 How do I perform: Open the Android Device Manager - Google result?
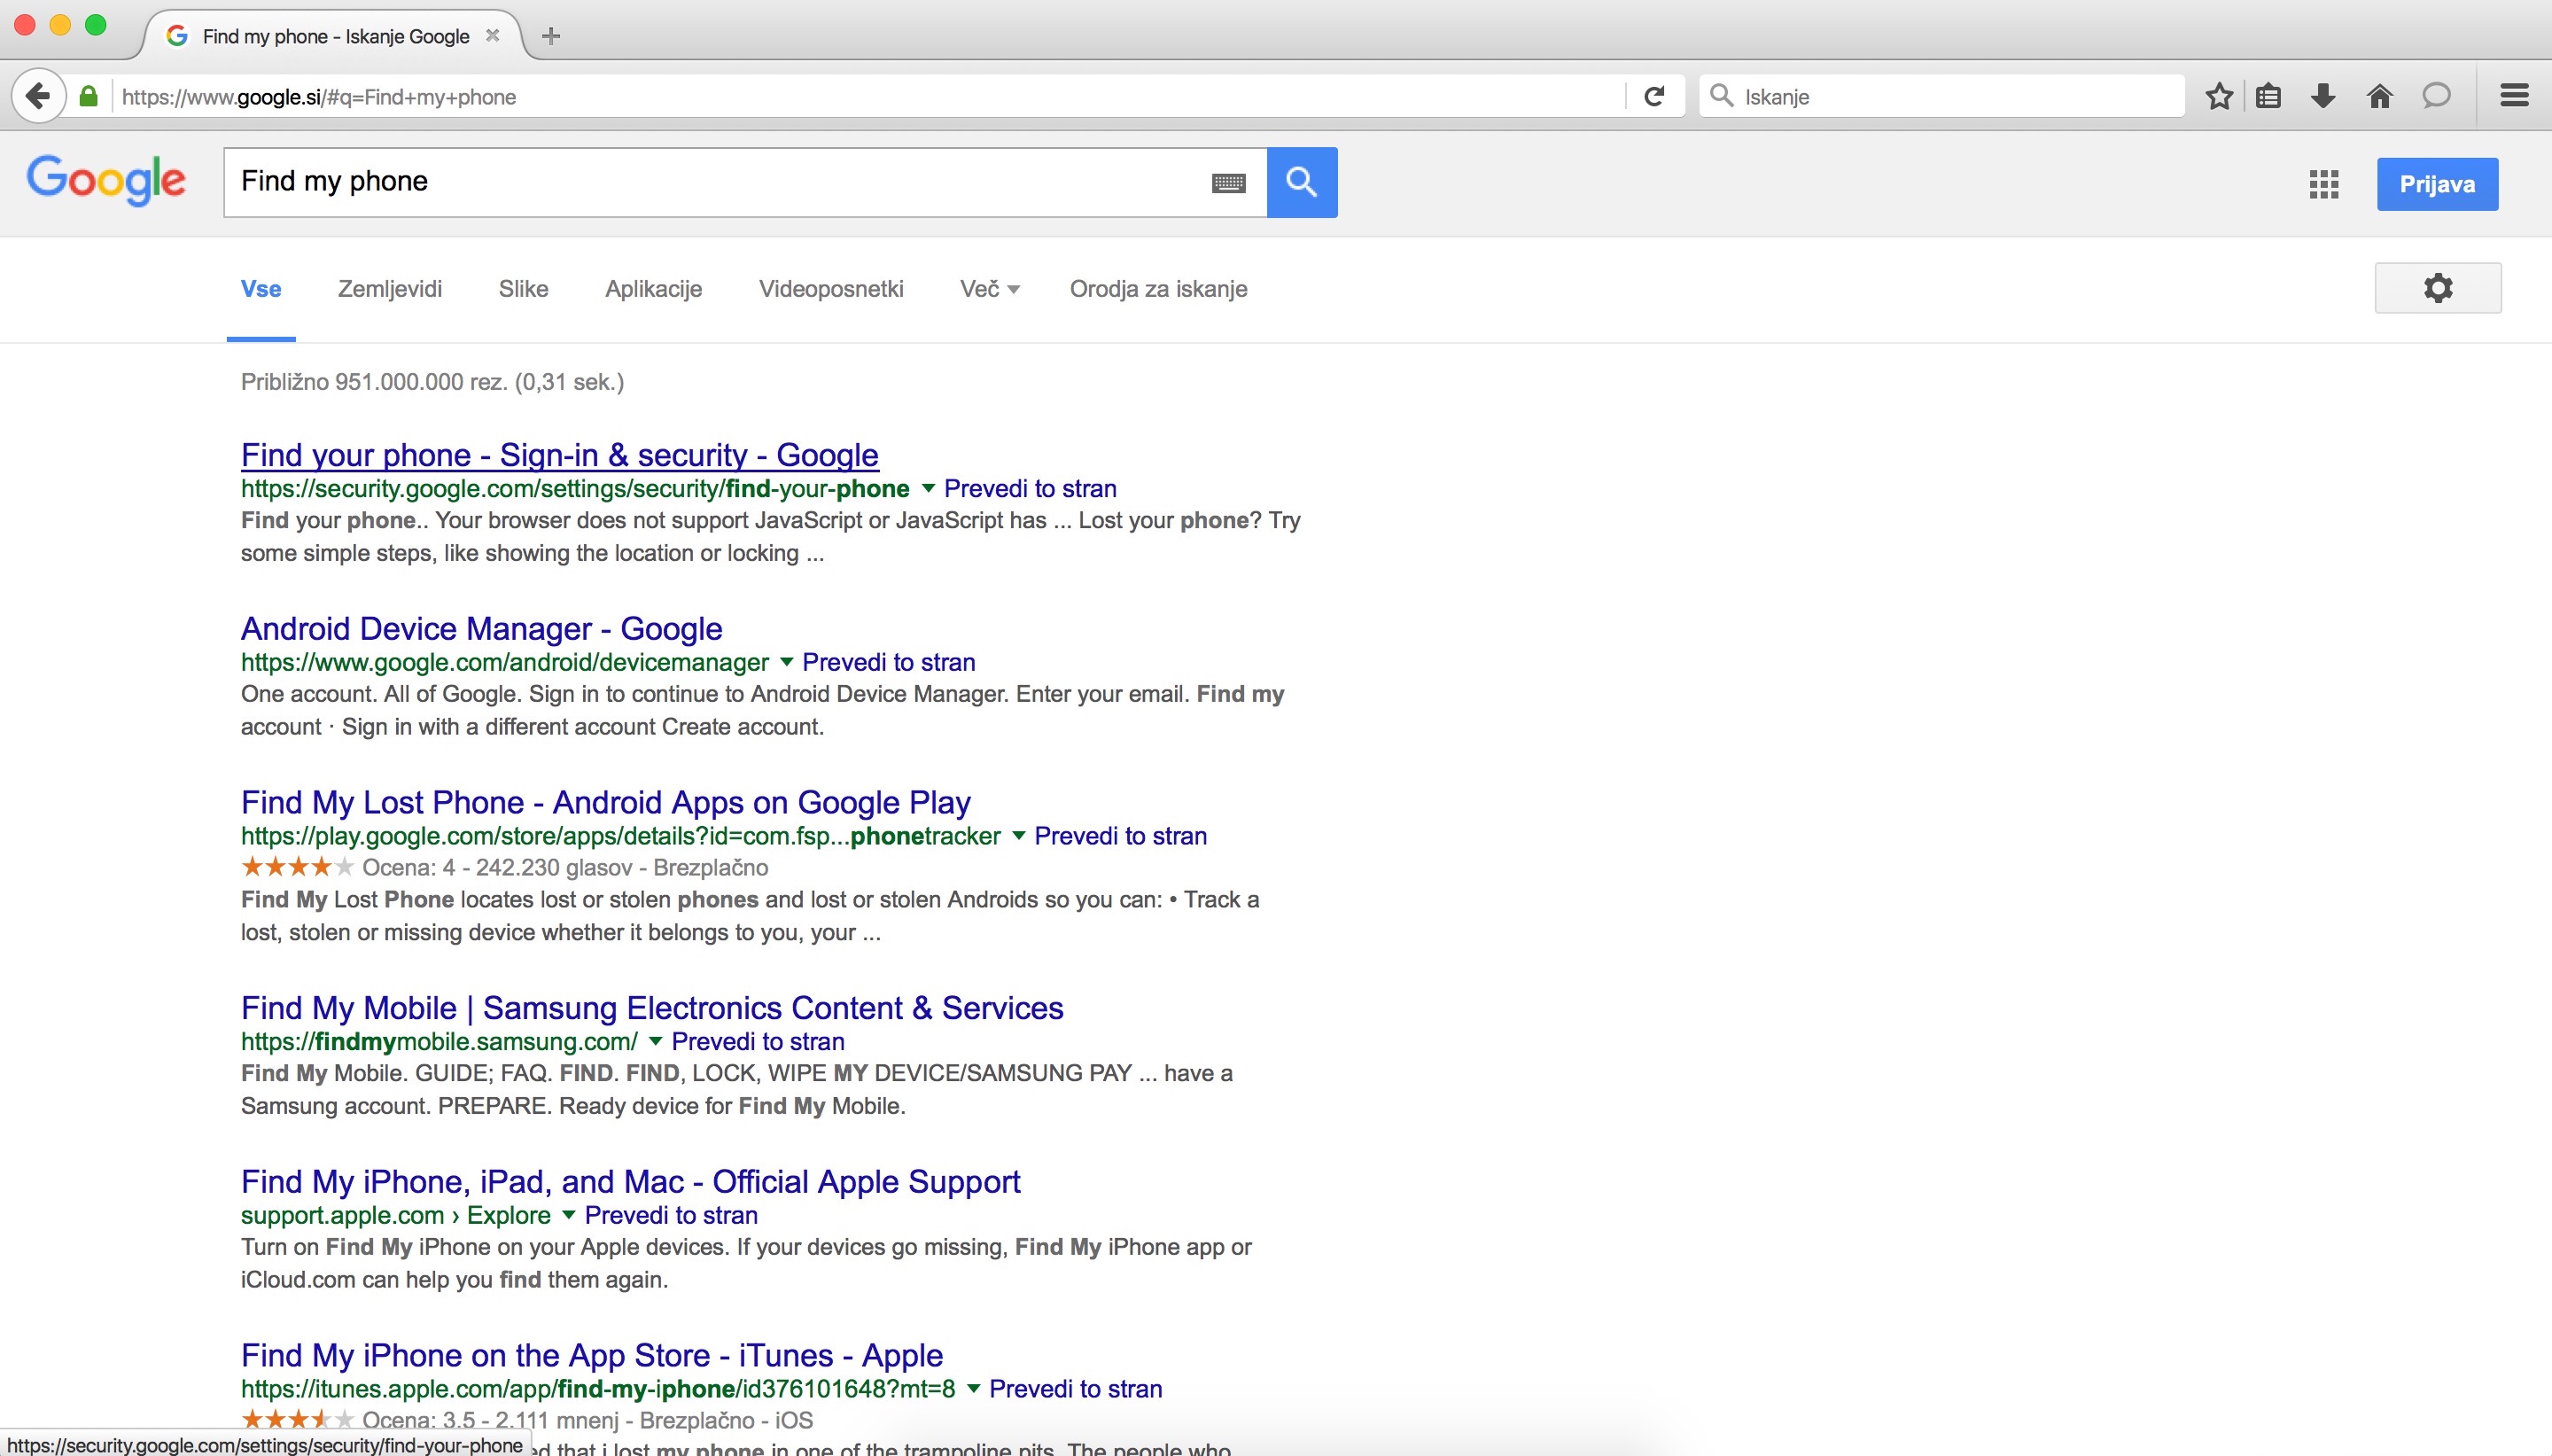point(482,629)
